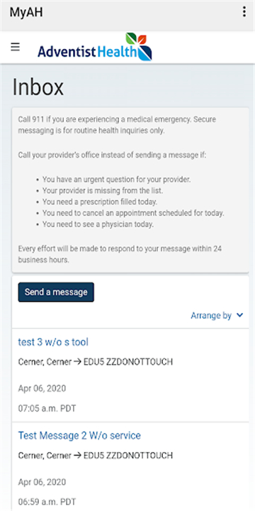
Task: Click the Call 911 emergency notice text
Action: [x=117, y=125]
